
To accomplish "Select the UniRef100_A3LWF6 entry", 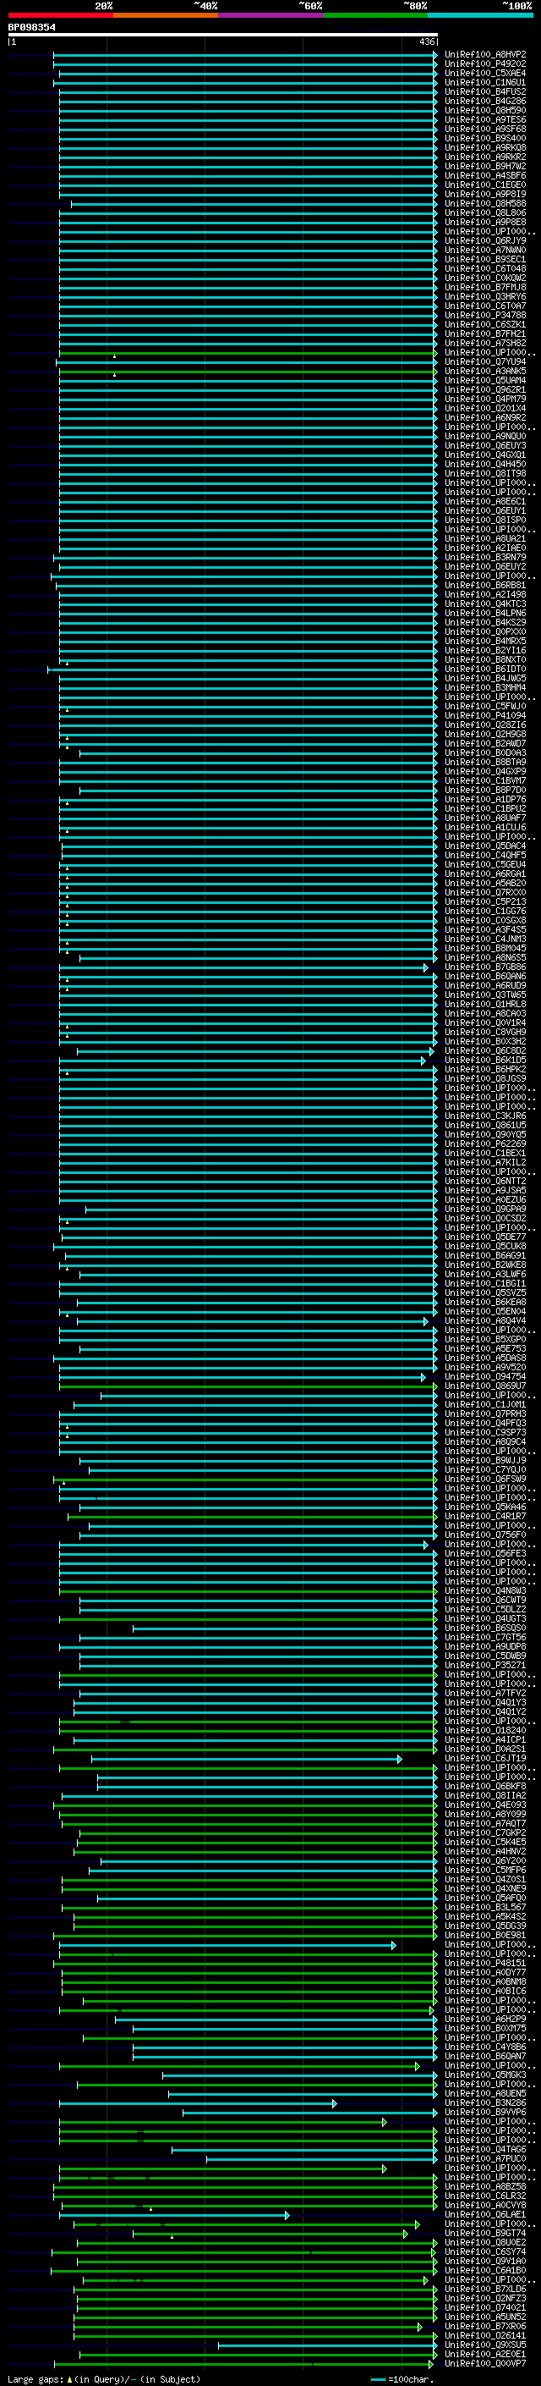I will [x=484, y=1275].
